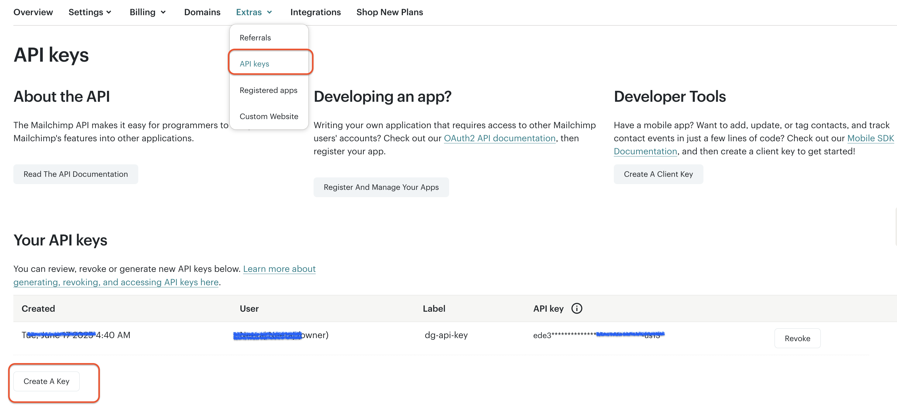Click the API key info icon
Viewport: 897px width, 418px height.
577,308
